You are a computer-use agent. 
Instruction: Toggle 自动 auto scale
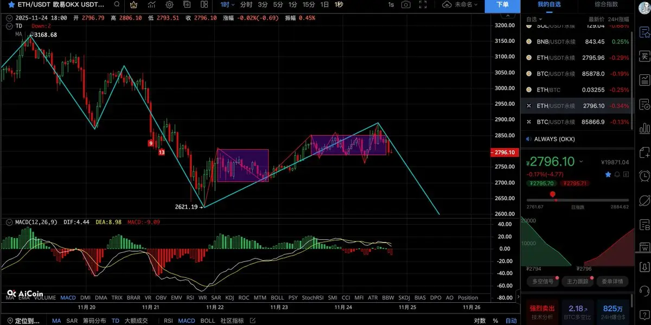pos(511,321)
